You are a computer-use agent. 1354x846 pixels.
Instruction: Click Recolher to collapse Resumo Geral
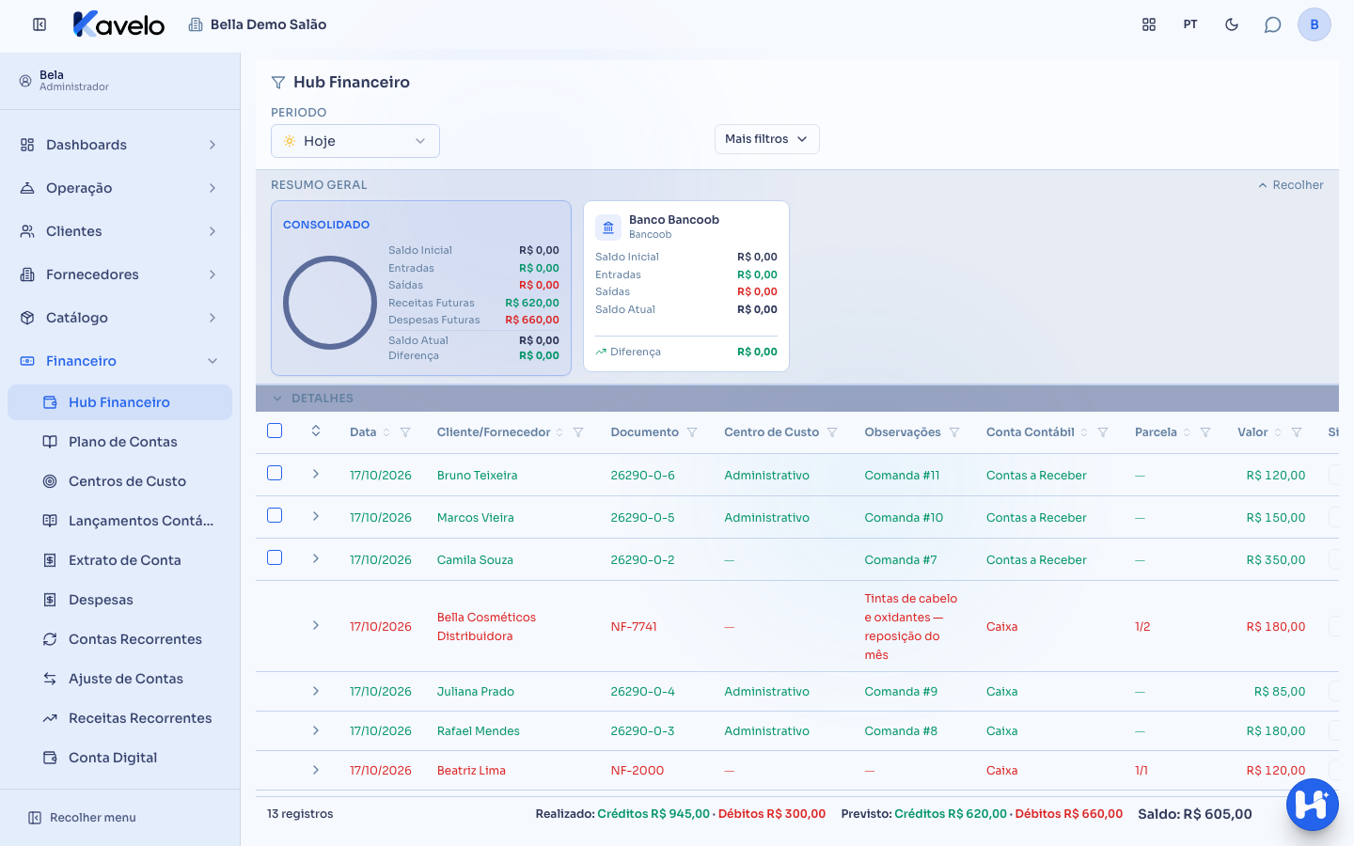pos(1291,185)
